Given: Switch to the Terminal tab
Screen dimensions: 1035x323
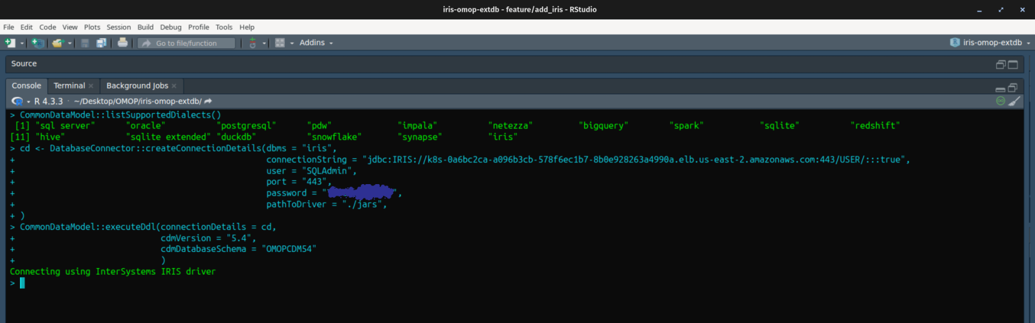Looking at the screenshot, I should coord(69,86).
